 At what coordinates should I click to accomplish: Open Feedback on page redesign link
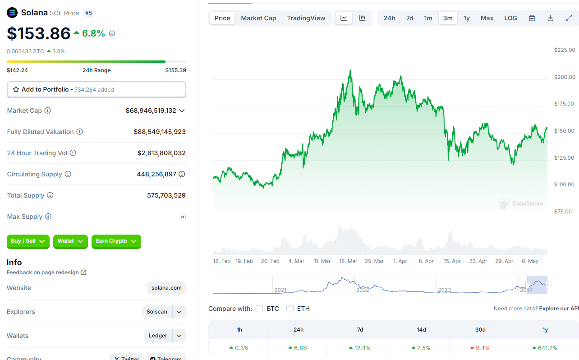pyautogui.click(x=43, y=272)
